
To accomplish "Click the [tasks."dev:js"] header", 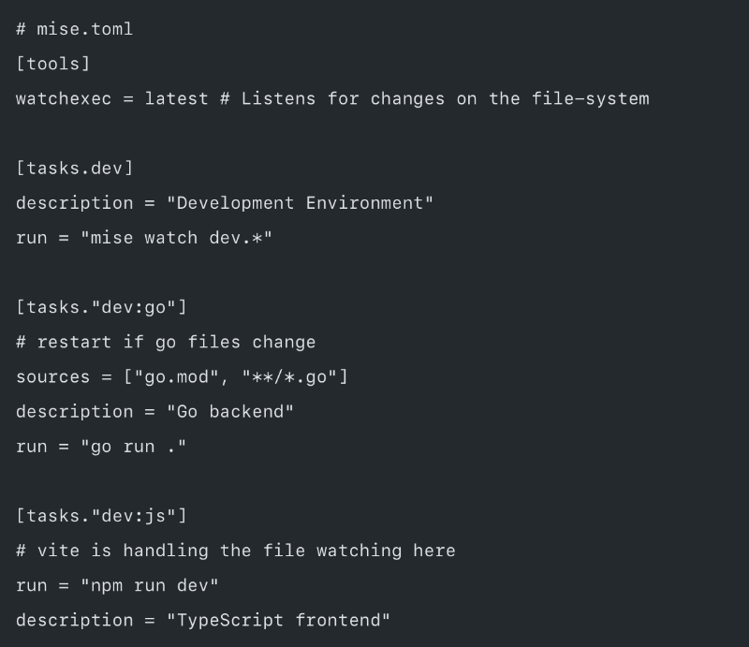I will coord(101,516).
